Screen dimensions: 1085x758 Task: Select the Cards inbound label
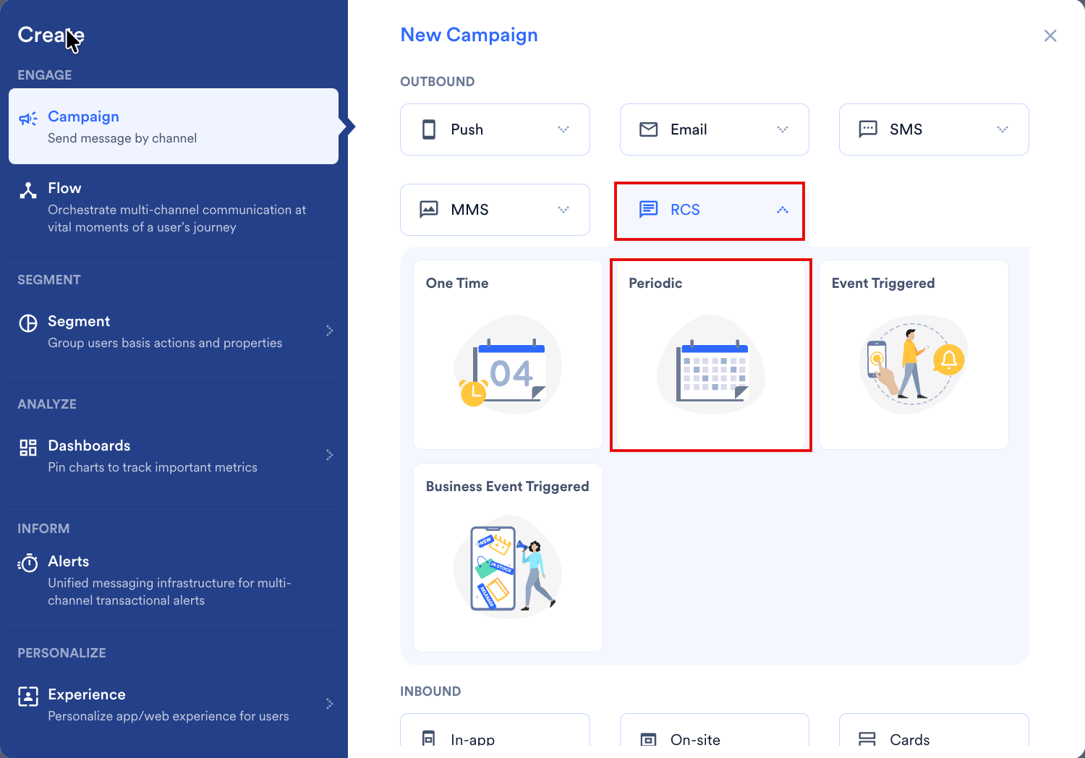click(910, 739)
